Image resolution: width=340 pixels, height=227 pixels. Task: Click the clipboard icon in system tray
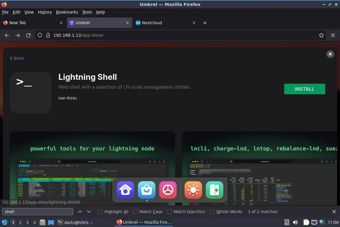(x=306, y=222)
